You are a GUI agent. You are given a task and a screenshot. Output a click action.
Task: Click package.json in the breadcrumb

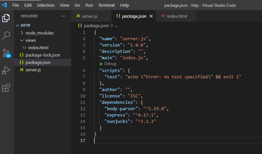[x=96, y=26]
